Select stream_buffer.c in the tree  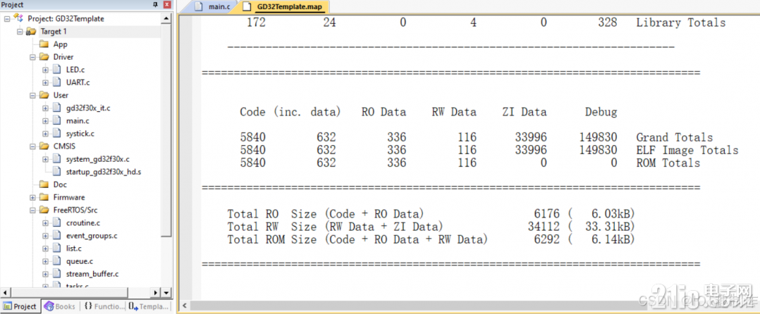(92, 274)
